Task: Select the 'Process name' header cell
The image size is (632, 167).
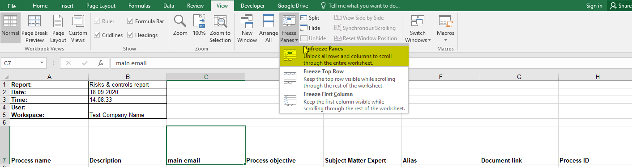Action: (x=49, y=145)
